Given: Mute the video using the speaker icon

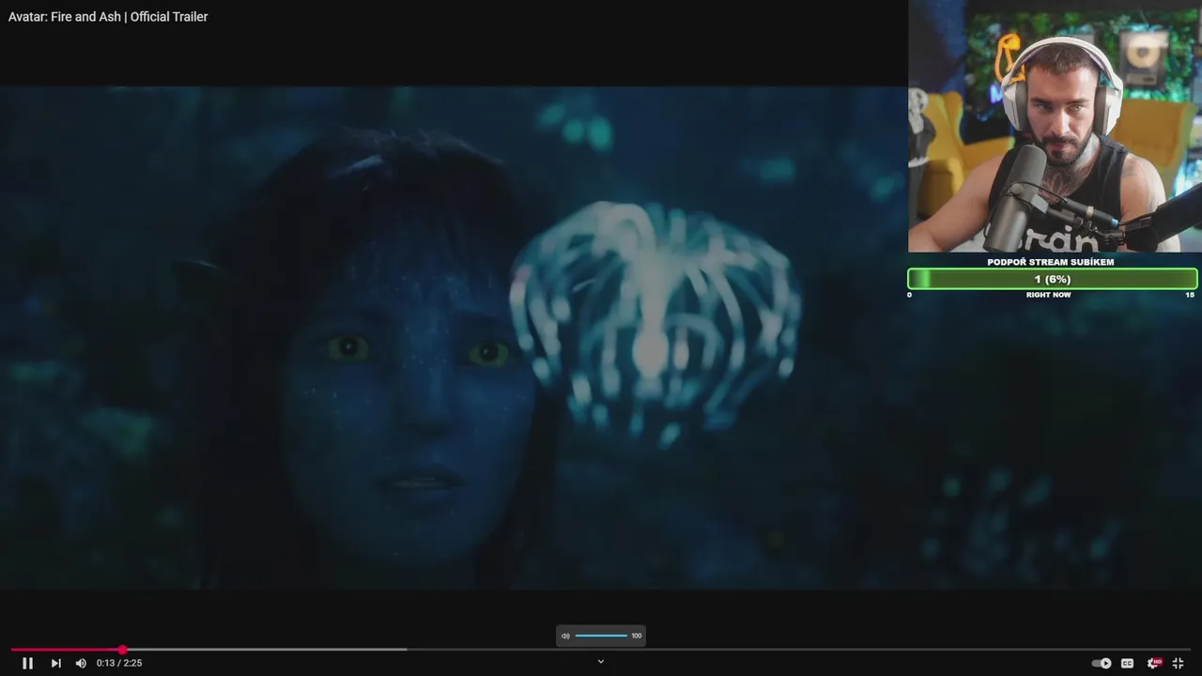Looking at the screenshot, I should point(81,663).
